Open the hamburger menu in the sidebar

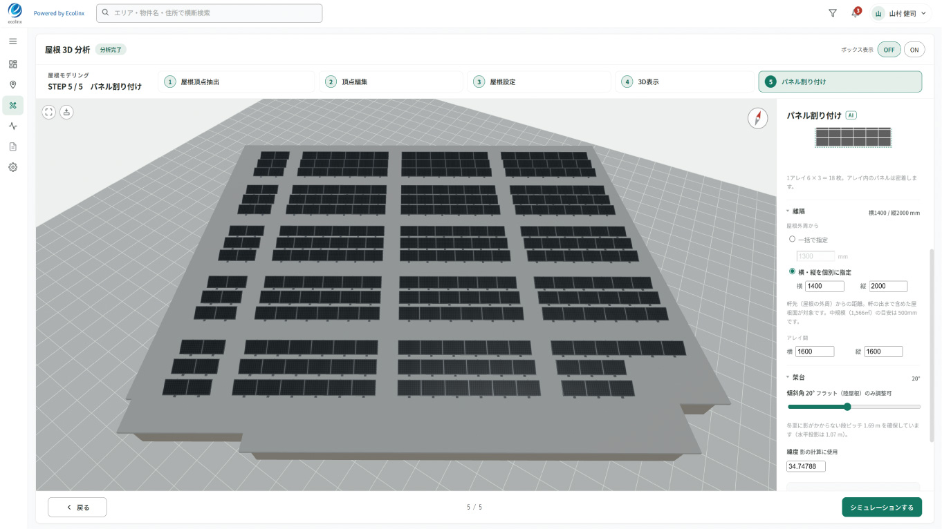click(12, 41)
